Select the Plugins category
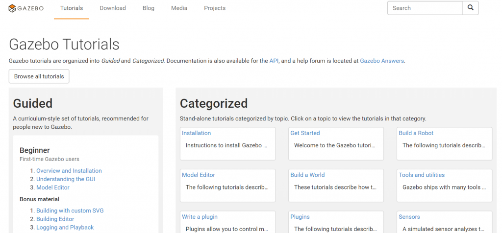This screenshot has height=233, width=502. click(300, 217)
